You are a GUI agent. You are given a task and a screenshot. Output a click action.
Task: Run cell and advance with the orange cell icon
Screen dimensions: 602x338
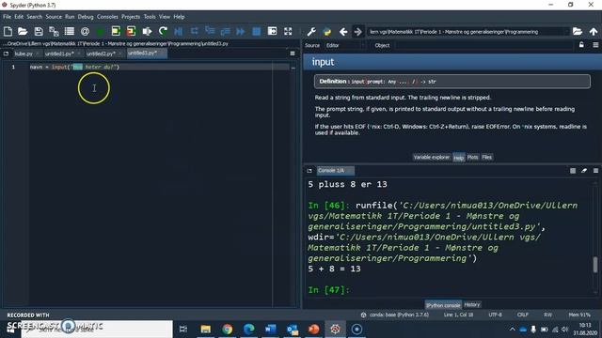point(131,31)
